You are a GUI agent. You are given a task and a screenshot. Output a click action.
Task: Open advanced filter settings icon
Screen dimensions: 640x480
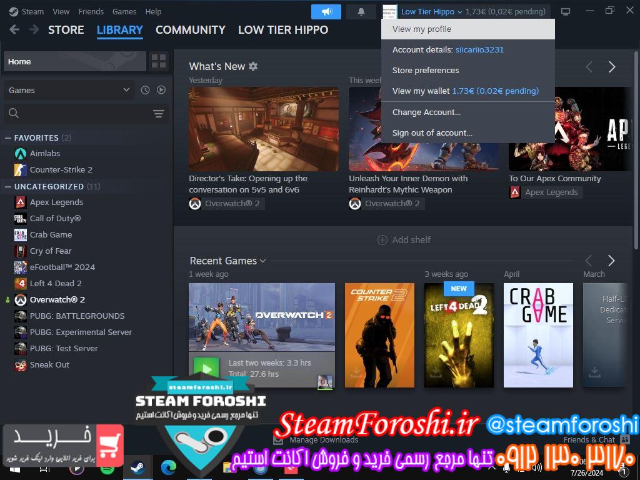tap(159, 113)
